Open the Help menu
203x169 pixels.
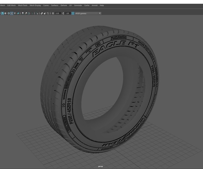pyautogui.click(x=102, y=5)
